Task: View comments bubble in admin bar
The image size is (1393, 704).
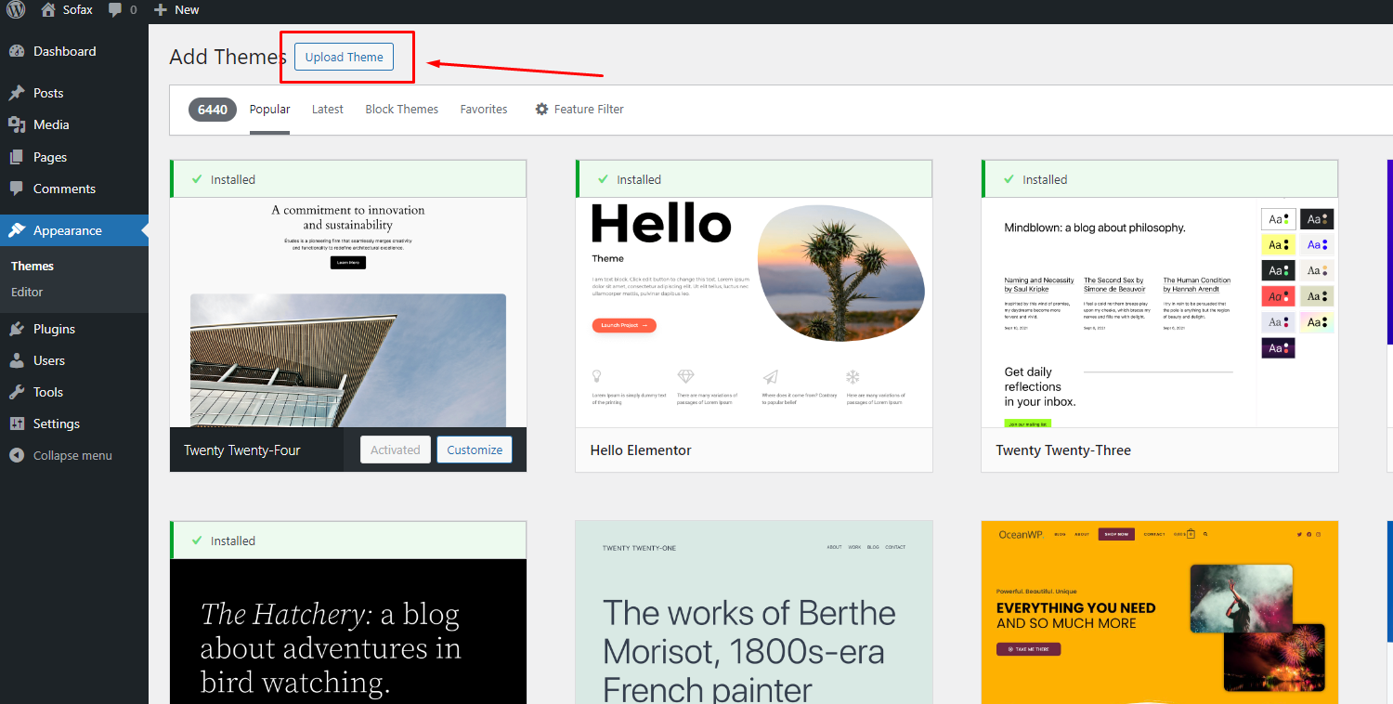Action: [115, 10]
